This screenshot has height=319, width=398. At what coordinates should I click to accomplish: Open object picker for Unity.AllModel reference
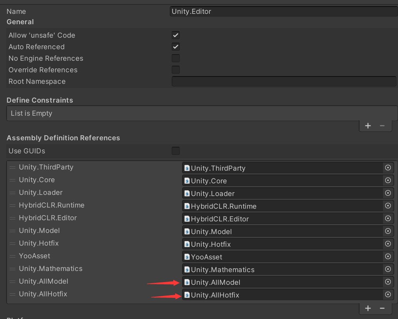tap(388, 282)
